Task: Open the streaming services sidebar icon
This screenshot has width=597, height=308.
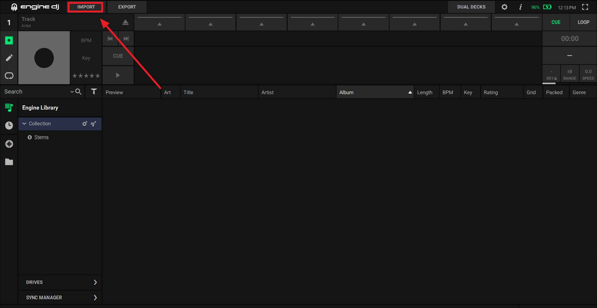Action: pyautogui.click(x=9, y=144)
